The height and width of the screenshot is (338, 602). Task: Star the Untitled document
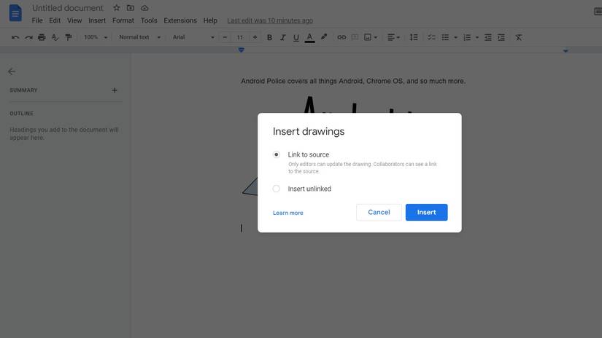click(117, 8)
